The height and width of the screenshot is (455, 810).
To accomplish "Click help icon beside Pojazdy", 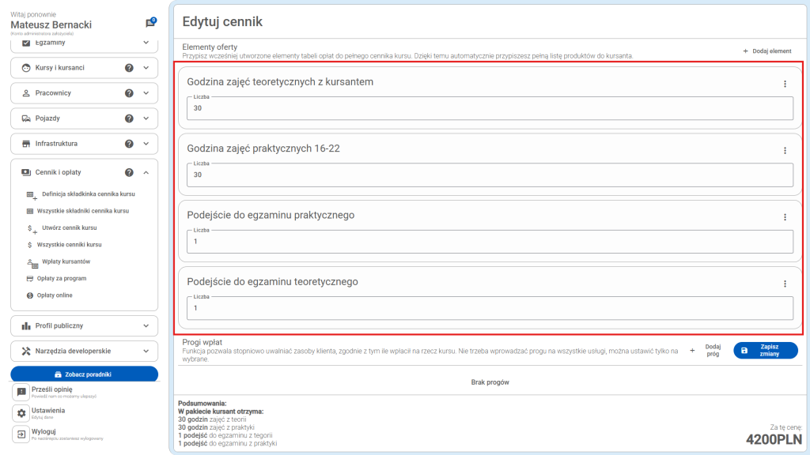I will [x=129, y=118].
